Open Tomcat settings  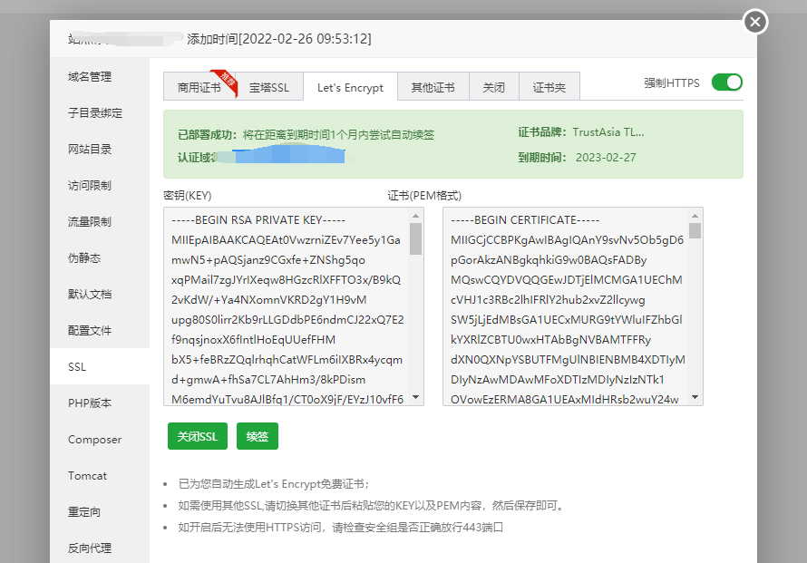tap(100, 476)
